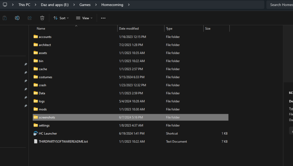The width and height of the screenshot is (293, 166).
Task: Click the Delete trash can icon
Action: (x=42, y=18)
